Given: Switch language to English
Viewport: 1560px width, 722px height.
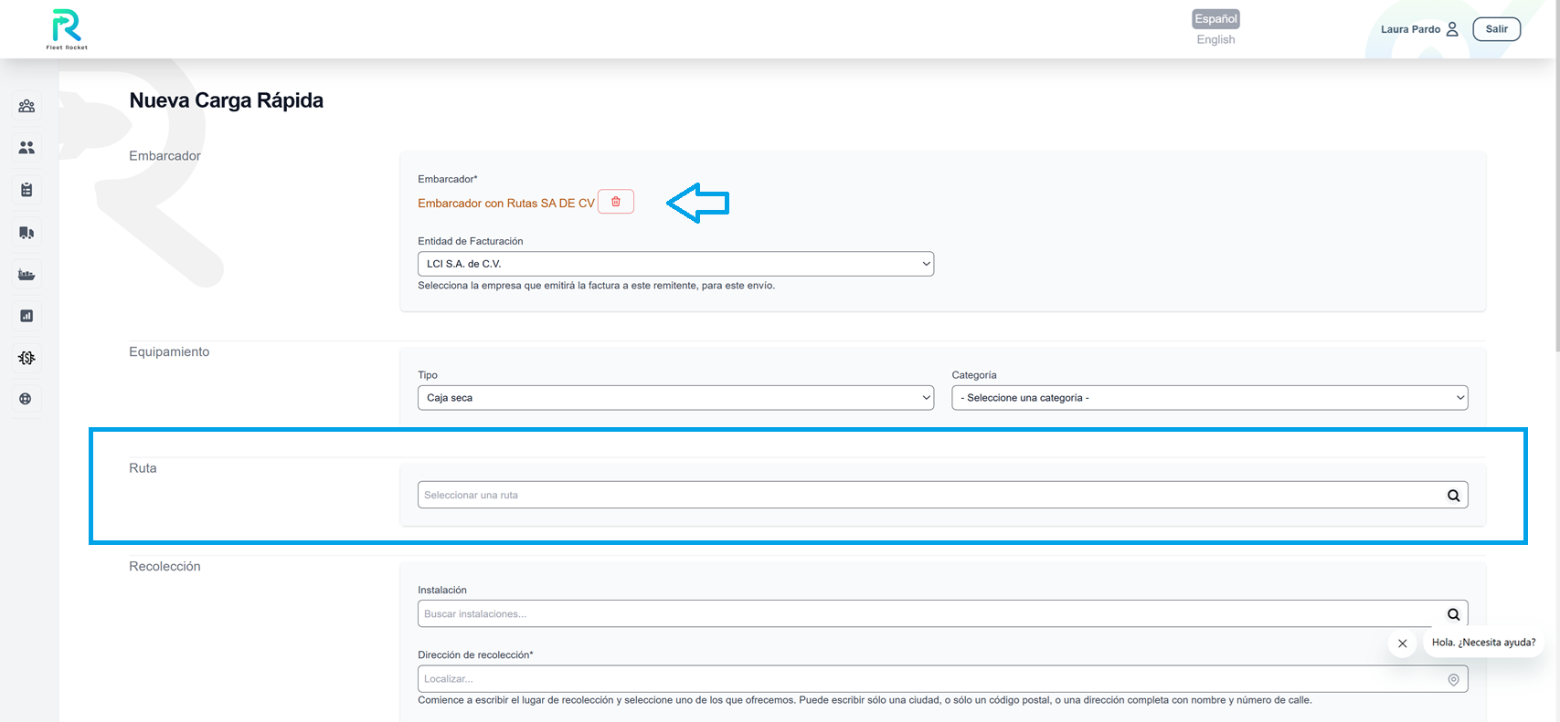Looking at the screenshot, I should [1215, 39].
